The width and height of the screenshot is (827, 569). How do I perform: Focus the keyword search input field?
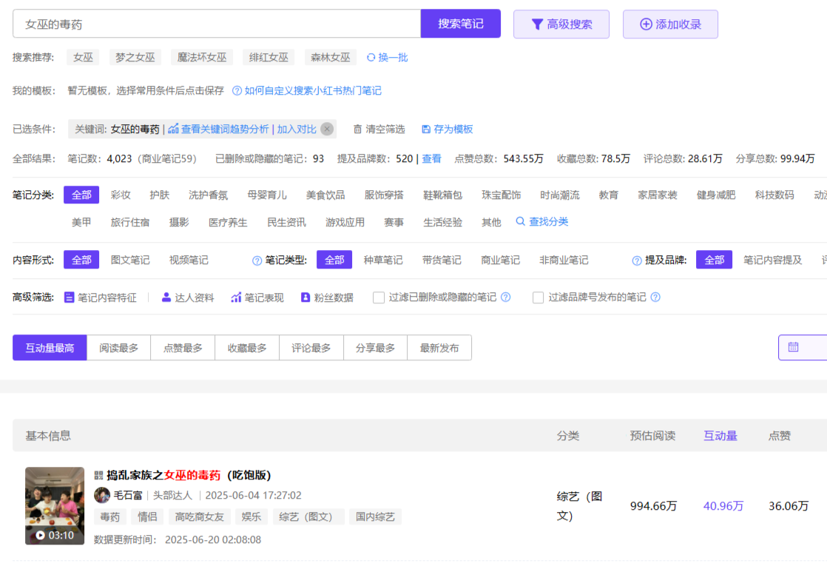[217, 24]
